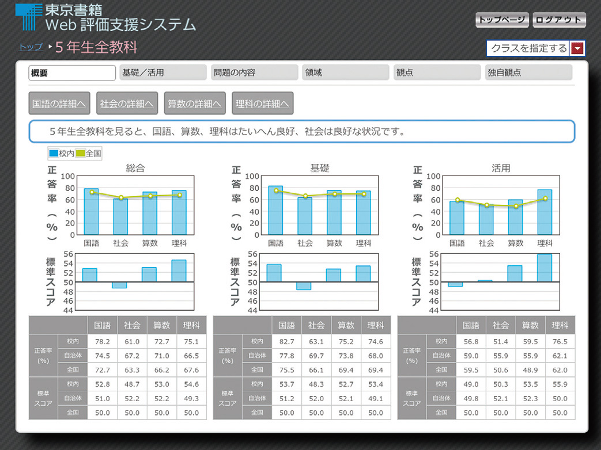The height and width of the screenshot is (450, 601).
Task: Click the 算数 line marker in 活用 chart
Action: pos(516,206)
